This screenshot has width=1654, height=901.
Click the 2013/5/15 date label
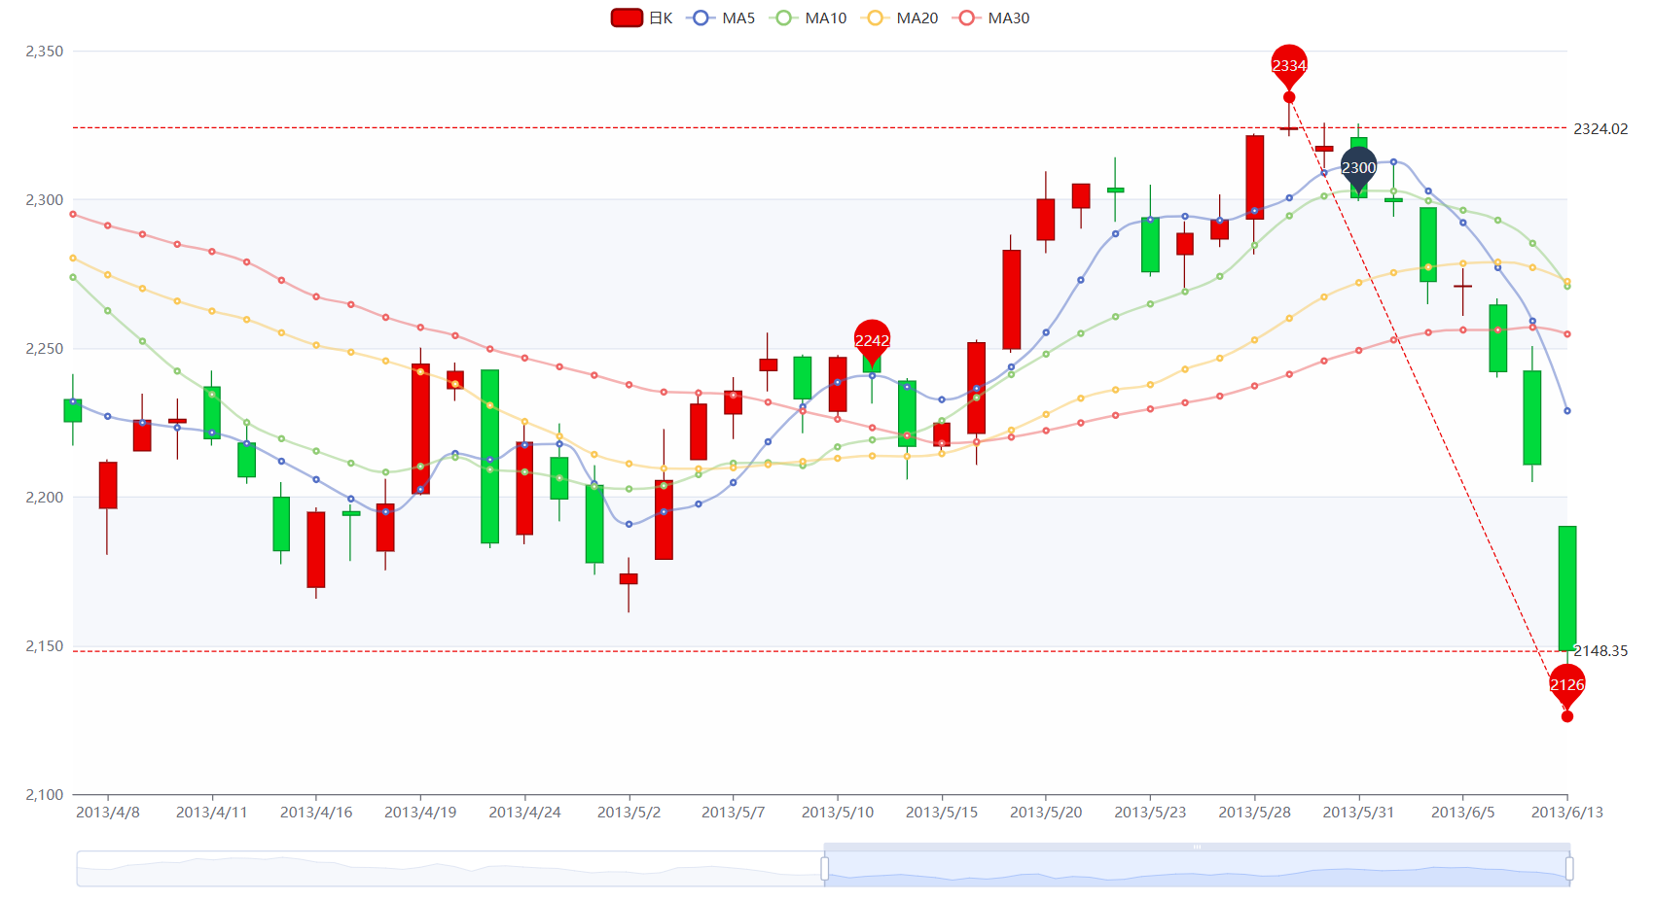(942, 813)
